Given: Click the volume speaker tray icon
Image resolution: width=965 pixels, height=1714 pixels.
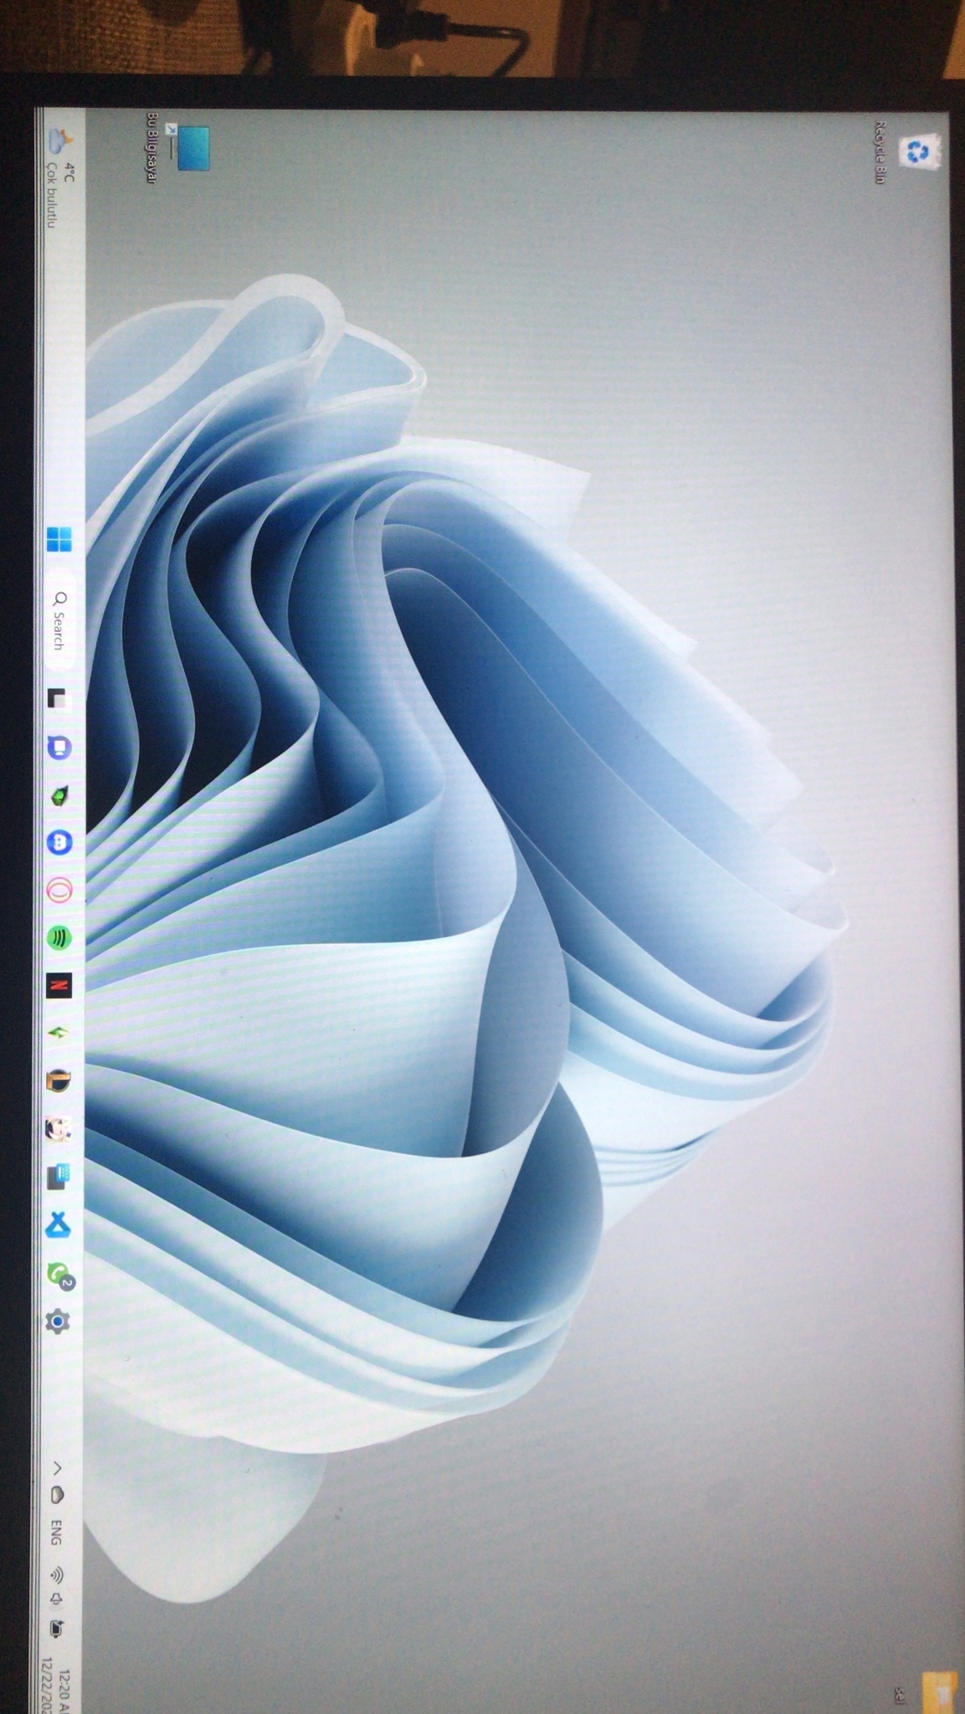Looking at the screenshot, I should click(x=57, y=1600).
